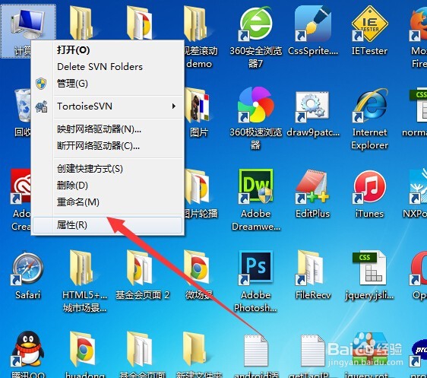The width and height of the screenshot is (427, 378).
Task: Open the 360极速浏览器 shortcut
Action: click(255, 105)
